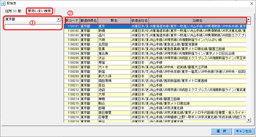Select the 駅あいまい検索 tab

point(39,11)
